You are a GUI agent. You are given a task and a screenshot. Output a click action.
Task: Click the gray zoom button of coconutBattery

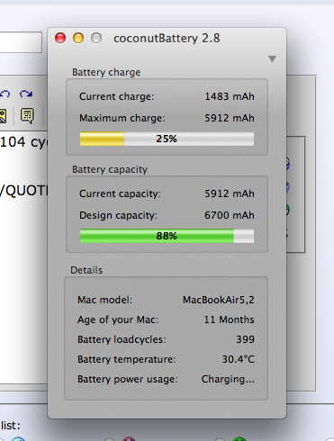click(x=96, y=38)
